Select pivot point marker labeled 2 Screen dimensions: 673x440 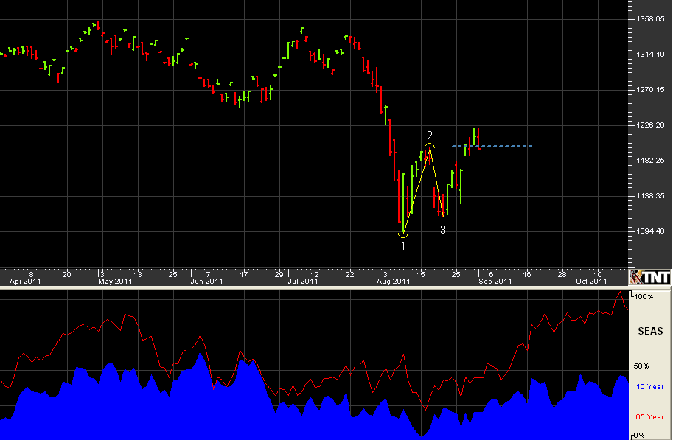(x=430, y=136)
